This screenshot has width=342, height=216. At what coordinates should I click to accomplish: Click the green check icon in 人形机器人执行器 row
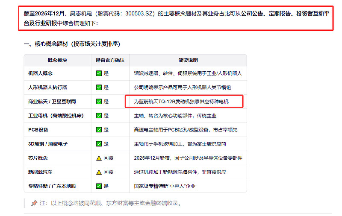pos(99,88)
